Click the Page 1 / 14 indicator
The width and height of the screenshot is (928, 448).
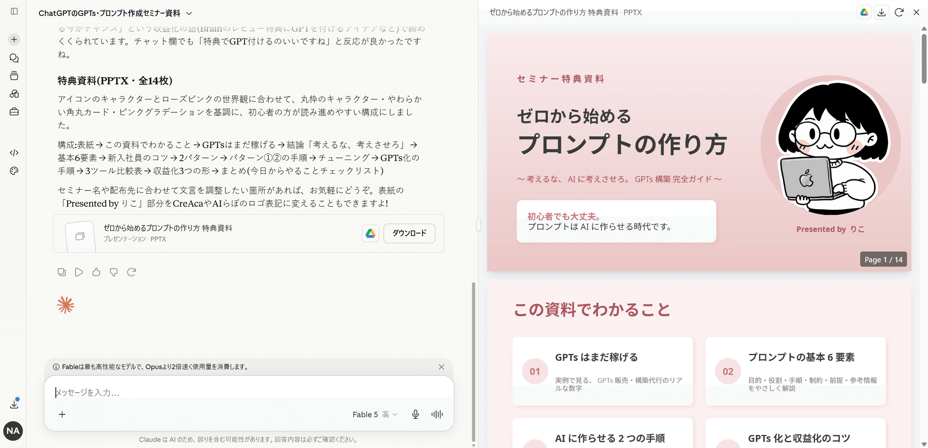pyautogui.click(x=883, y=259)
